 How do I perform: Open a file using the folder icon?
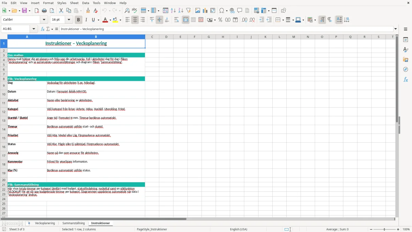point(14,11)
